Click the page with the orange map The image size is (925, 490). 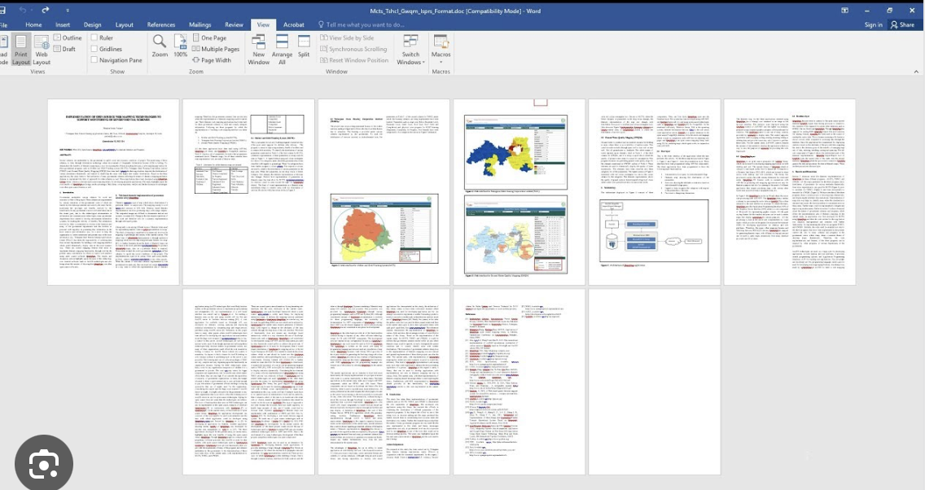(x=384, y=192)
